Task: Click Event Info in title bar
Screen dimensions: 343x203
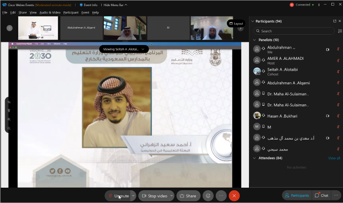Action: click(88, 5)
